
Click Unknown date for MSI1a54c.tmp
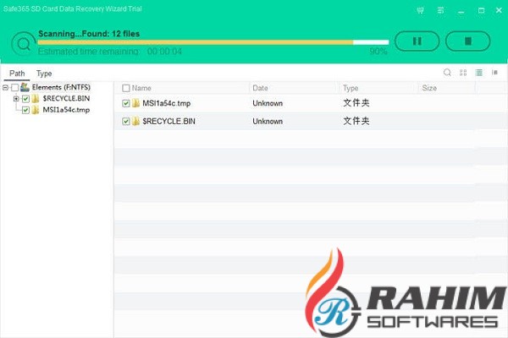tap(268, 103)
